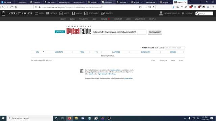
Task: Open the Terms of Use link
Action: click(x=129, y=78)
